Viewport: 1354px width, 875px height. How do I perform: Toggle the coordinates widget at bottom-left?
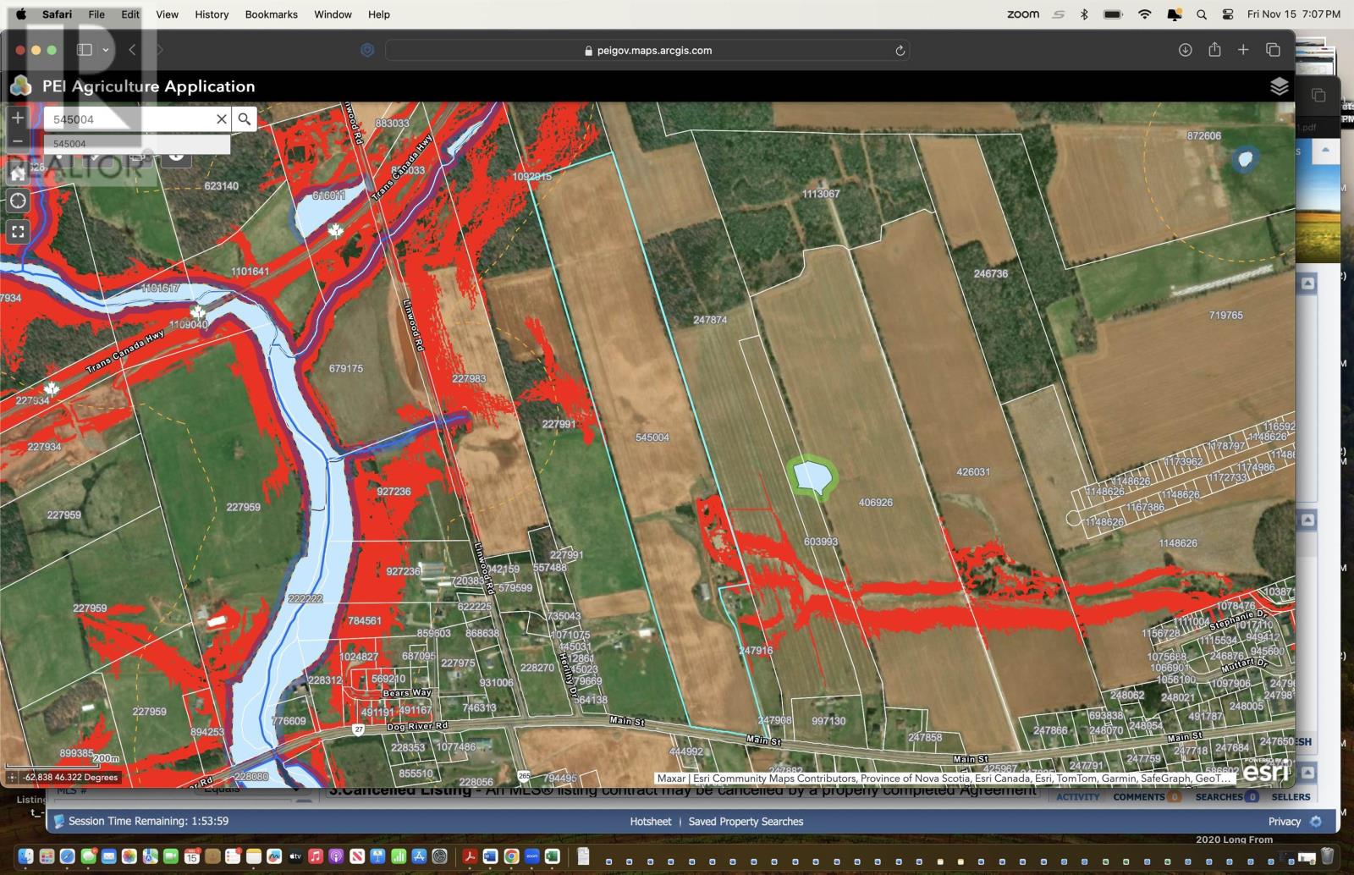click(x=12, y=777)
